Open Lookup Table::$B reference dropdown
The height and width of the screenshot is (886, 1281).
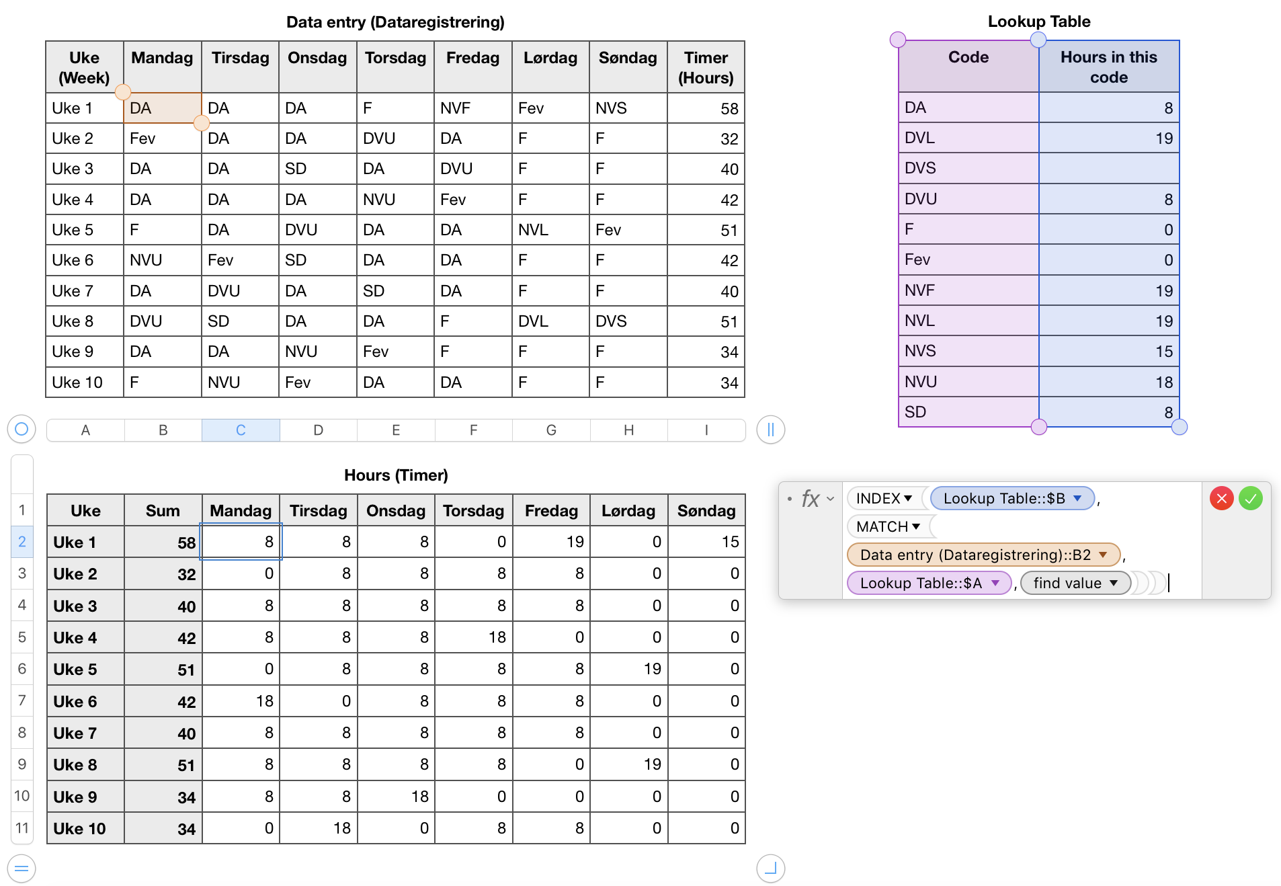click(1077, 498)
